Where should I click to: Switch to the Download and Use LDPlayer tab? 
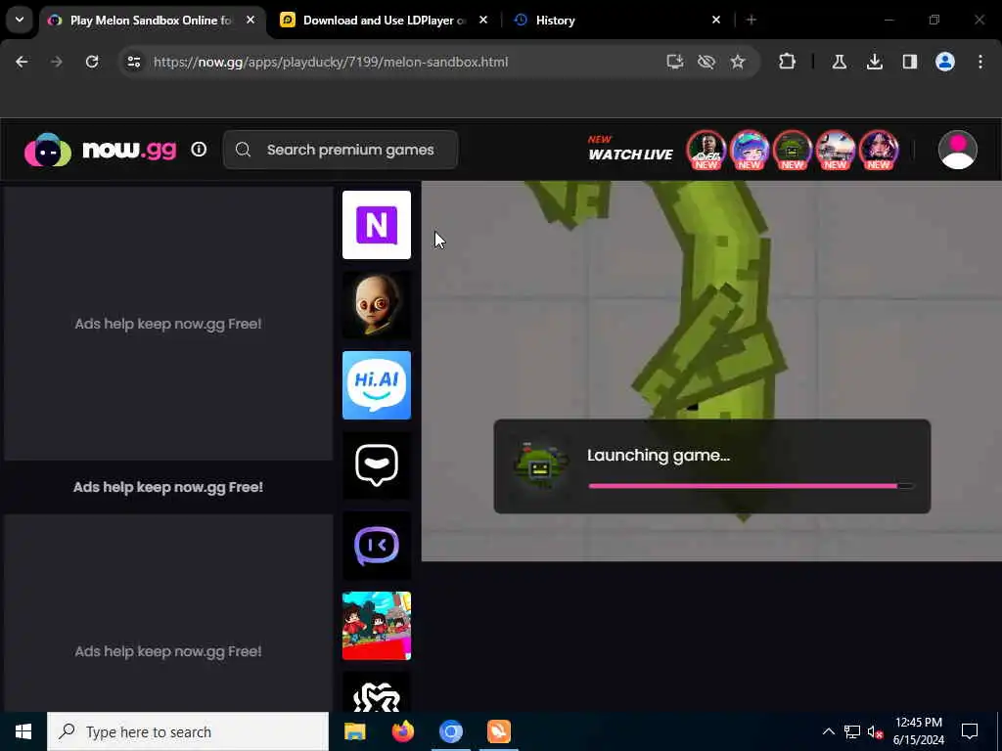click(384, 20)
